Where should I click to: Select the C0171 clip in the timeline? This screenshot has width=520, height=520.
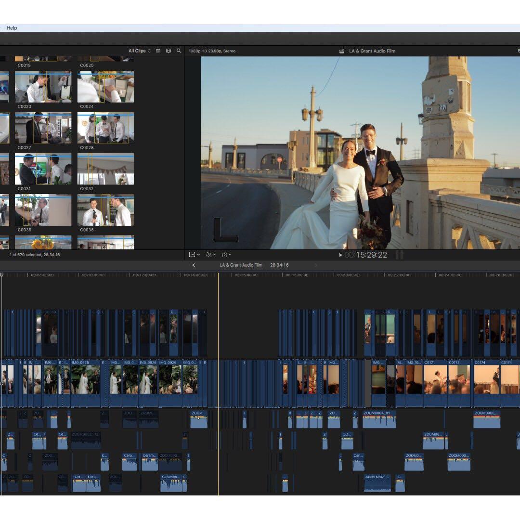point(435,383)
